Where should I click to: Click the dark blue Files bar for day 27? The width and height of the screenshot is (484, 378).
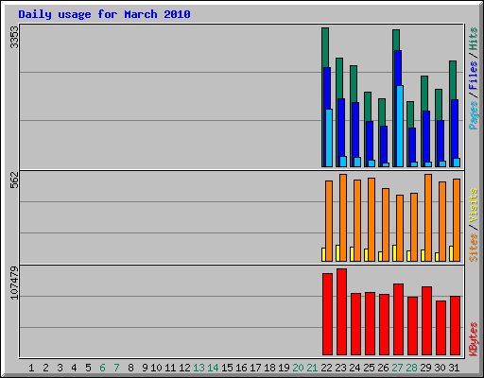click(x=398, y=68)
